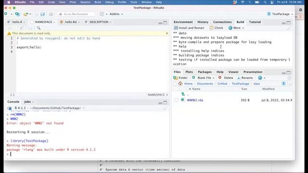
Task: Switch to the hello.Rd editor tab
Action: coord(71,22)
